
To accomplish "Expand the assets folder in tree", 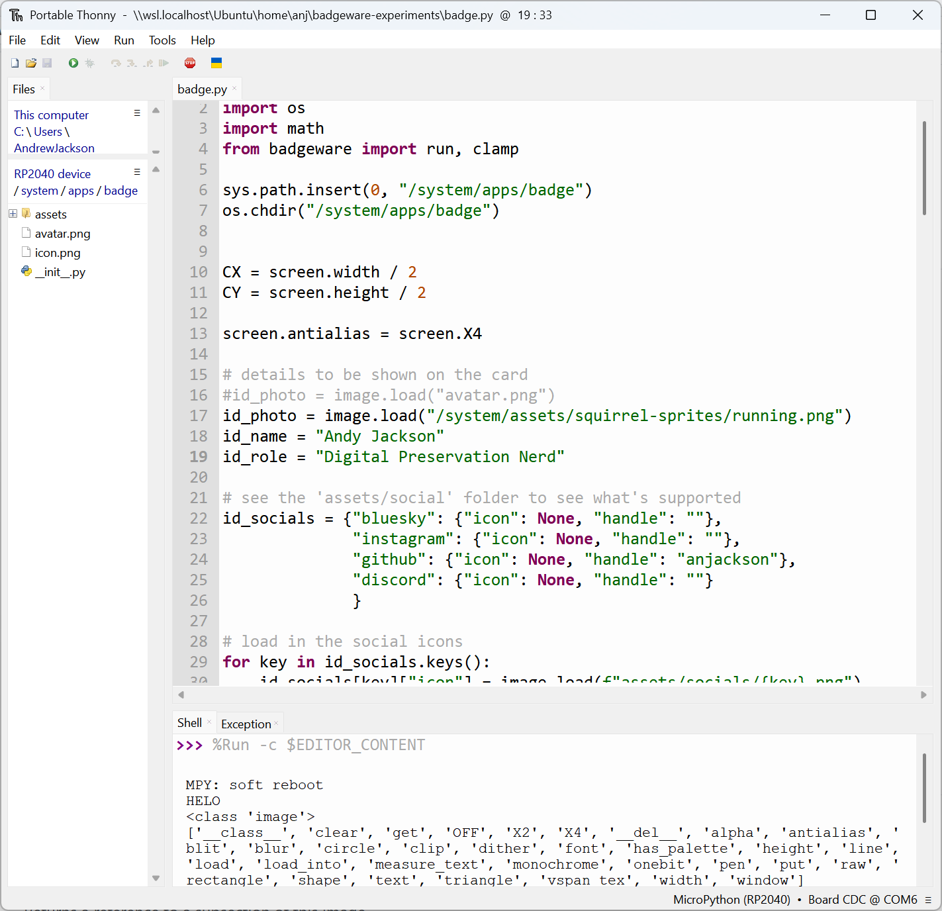I will [13, 214].
